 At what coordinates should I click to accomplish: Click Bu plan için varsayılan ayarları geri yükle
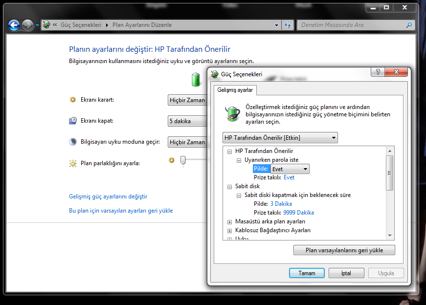point(121,211)
